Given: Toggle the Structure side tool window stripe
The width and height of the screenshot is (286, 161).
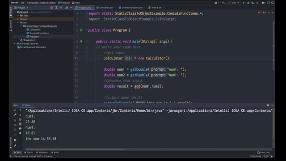Looking at the screenshot, I should click(11, 25).
